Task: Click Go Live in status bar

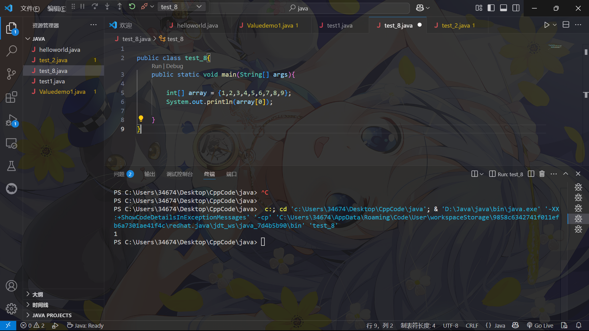Action: (x=540, y=325)
